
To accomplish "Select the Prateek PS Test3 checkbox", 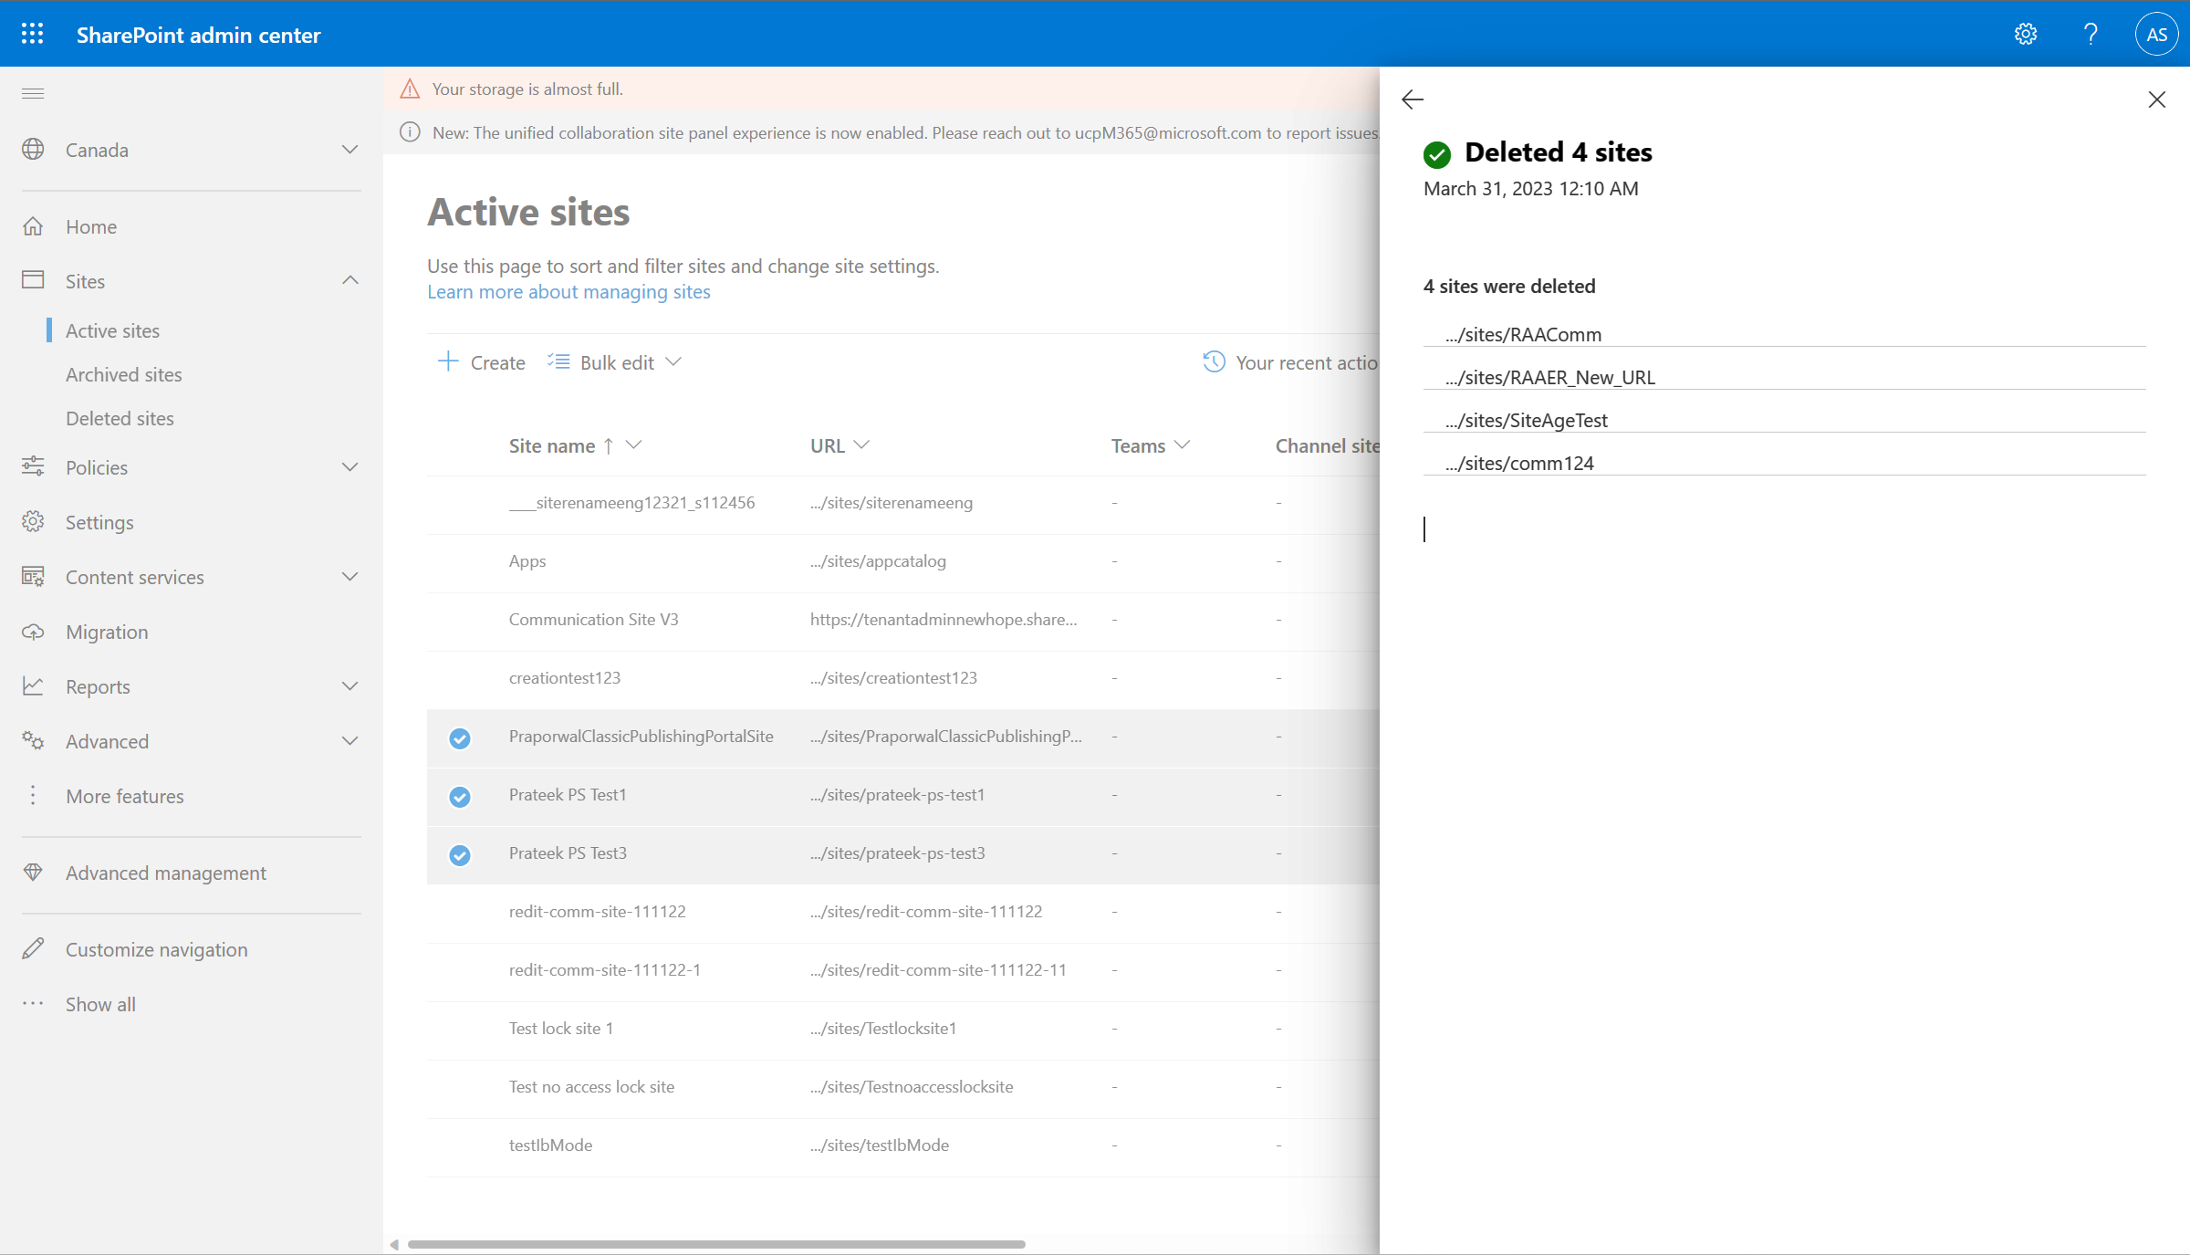I will 460,853.
